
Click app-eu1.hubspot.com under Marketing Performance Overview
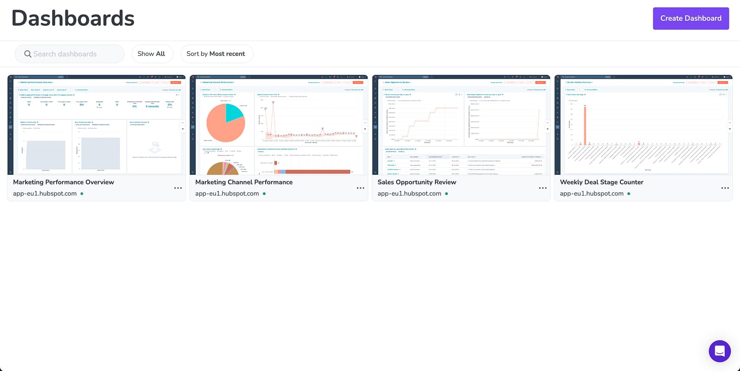[45, 194]
